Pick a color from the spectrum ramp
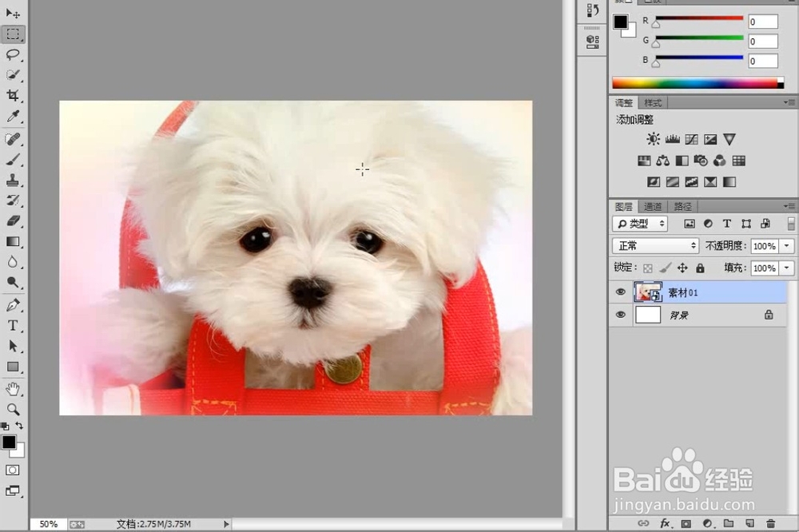799x532 pixels. click(x=698, y=84)
